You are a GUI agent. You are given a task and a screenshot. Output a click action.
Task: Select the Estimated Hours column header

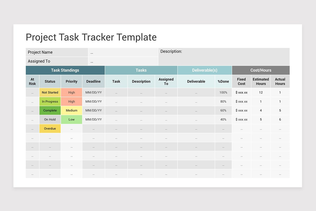tap(261, 81)
